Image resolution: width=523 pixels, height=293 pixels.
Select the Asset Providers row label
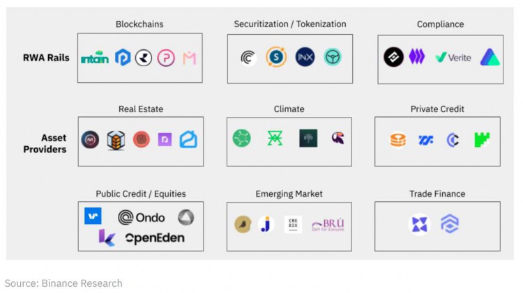pyautogui.click(x=46, y=143)
